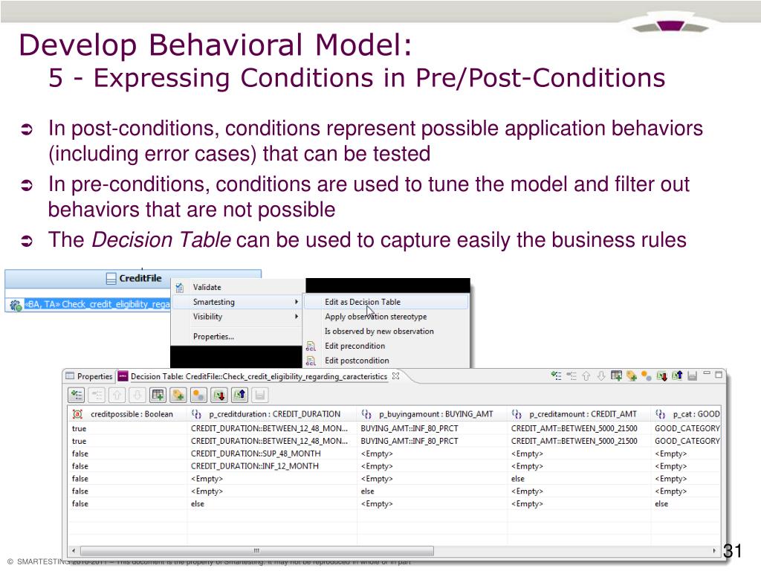Click the scroll right arrow of decision table
The height and width of the screenshot is (571, 761).
point(714,551)
